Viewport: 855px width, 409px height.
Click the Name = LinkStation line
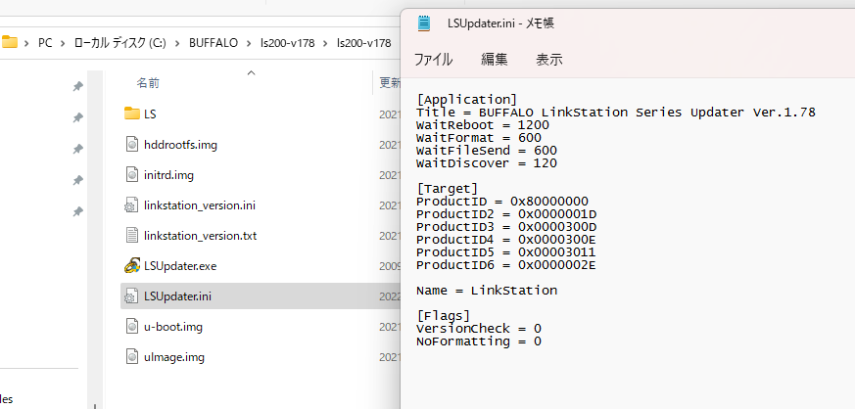(x=487, y=291)
